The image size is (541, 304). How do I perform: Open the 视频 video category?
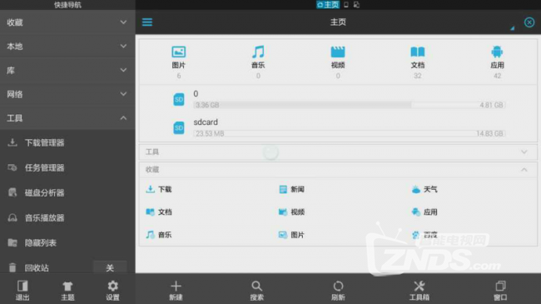(338, 62)
